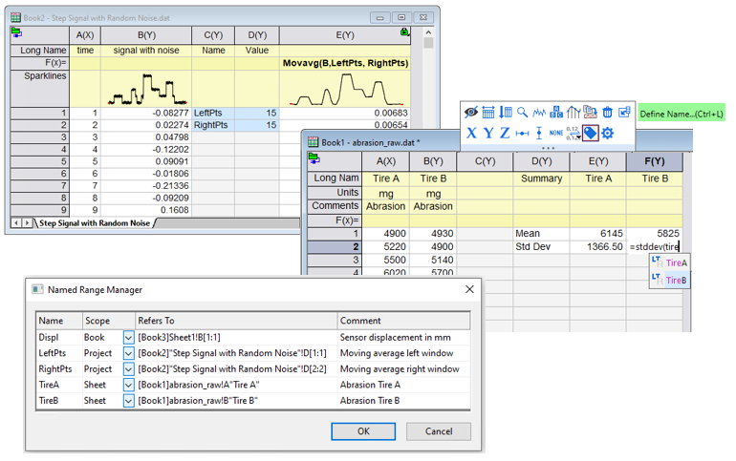
Task: Click the delete trash can icon
Action: click(607, 113)
